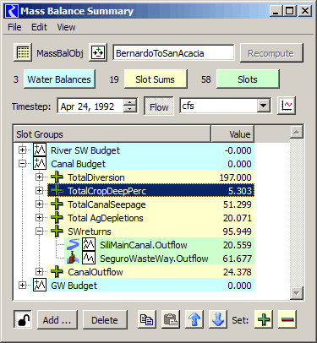Set the sign to plus with the green plus

(264, 319)
